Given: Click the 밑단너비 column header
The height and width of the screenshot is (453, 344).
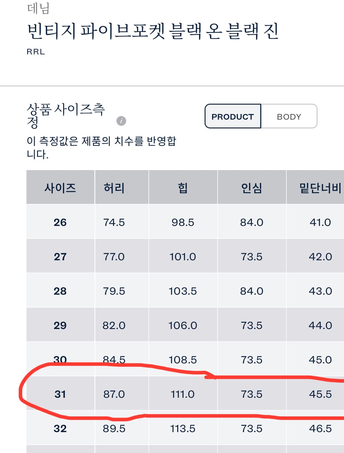Looking at the screenshot, I should (320, 188).
